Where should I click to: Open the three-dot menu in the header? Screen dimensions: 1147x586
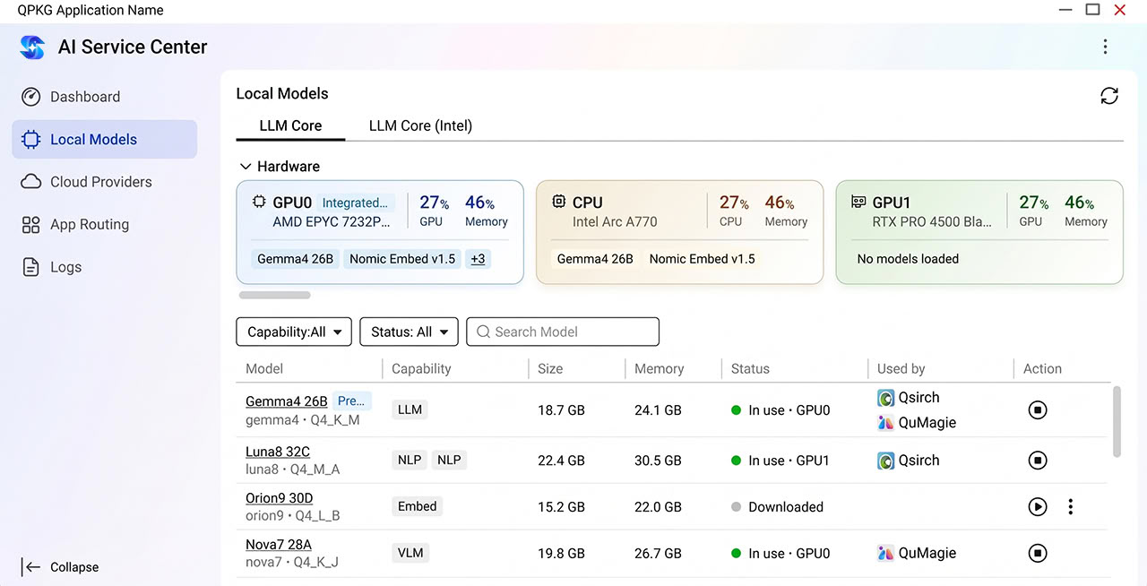(1105, 47)
